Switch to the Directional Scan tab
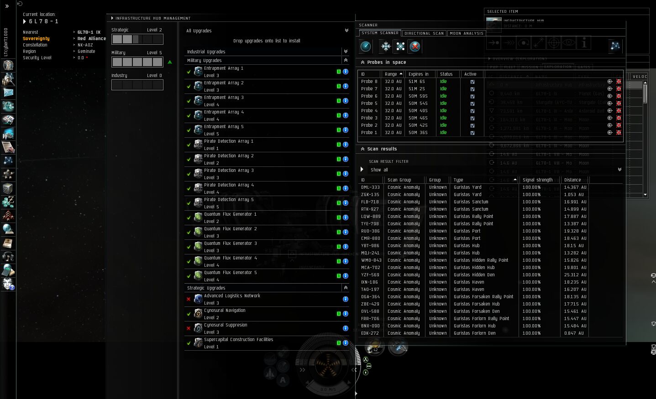 click(x=424, y=33)
